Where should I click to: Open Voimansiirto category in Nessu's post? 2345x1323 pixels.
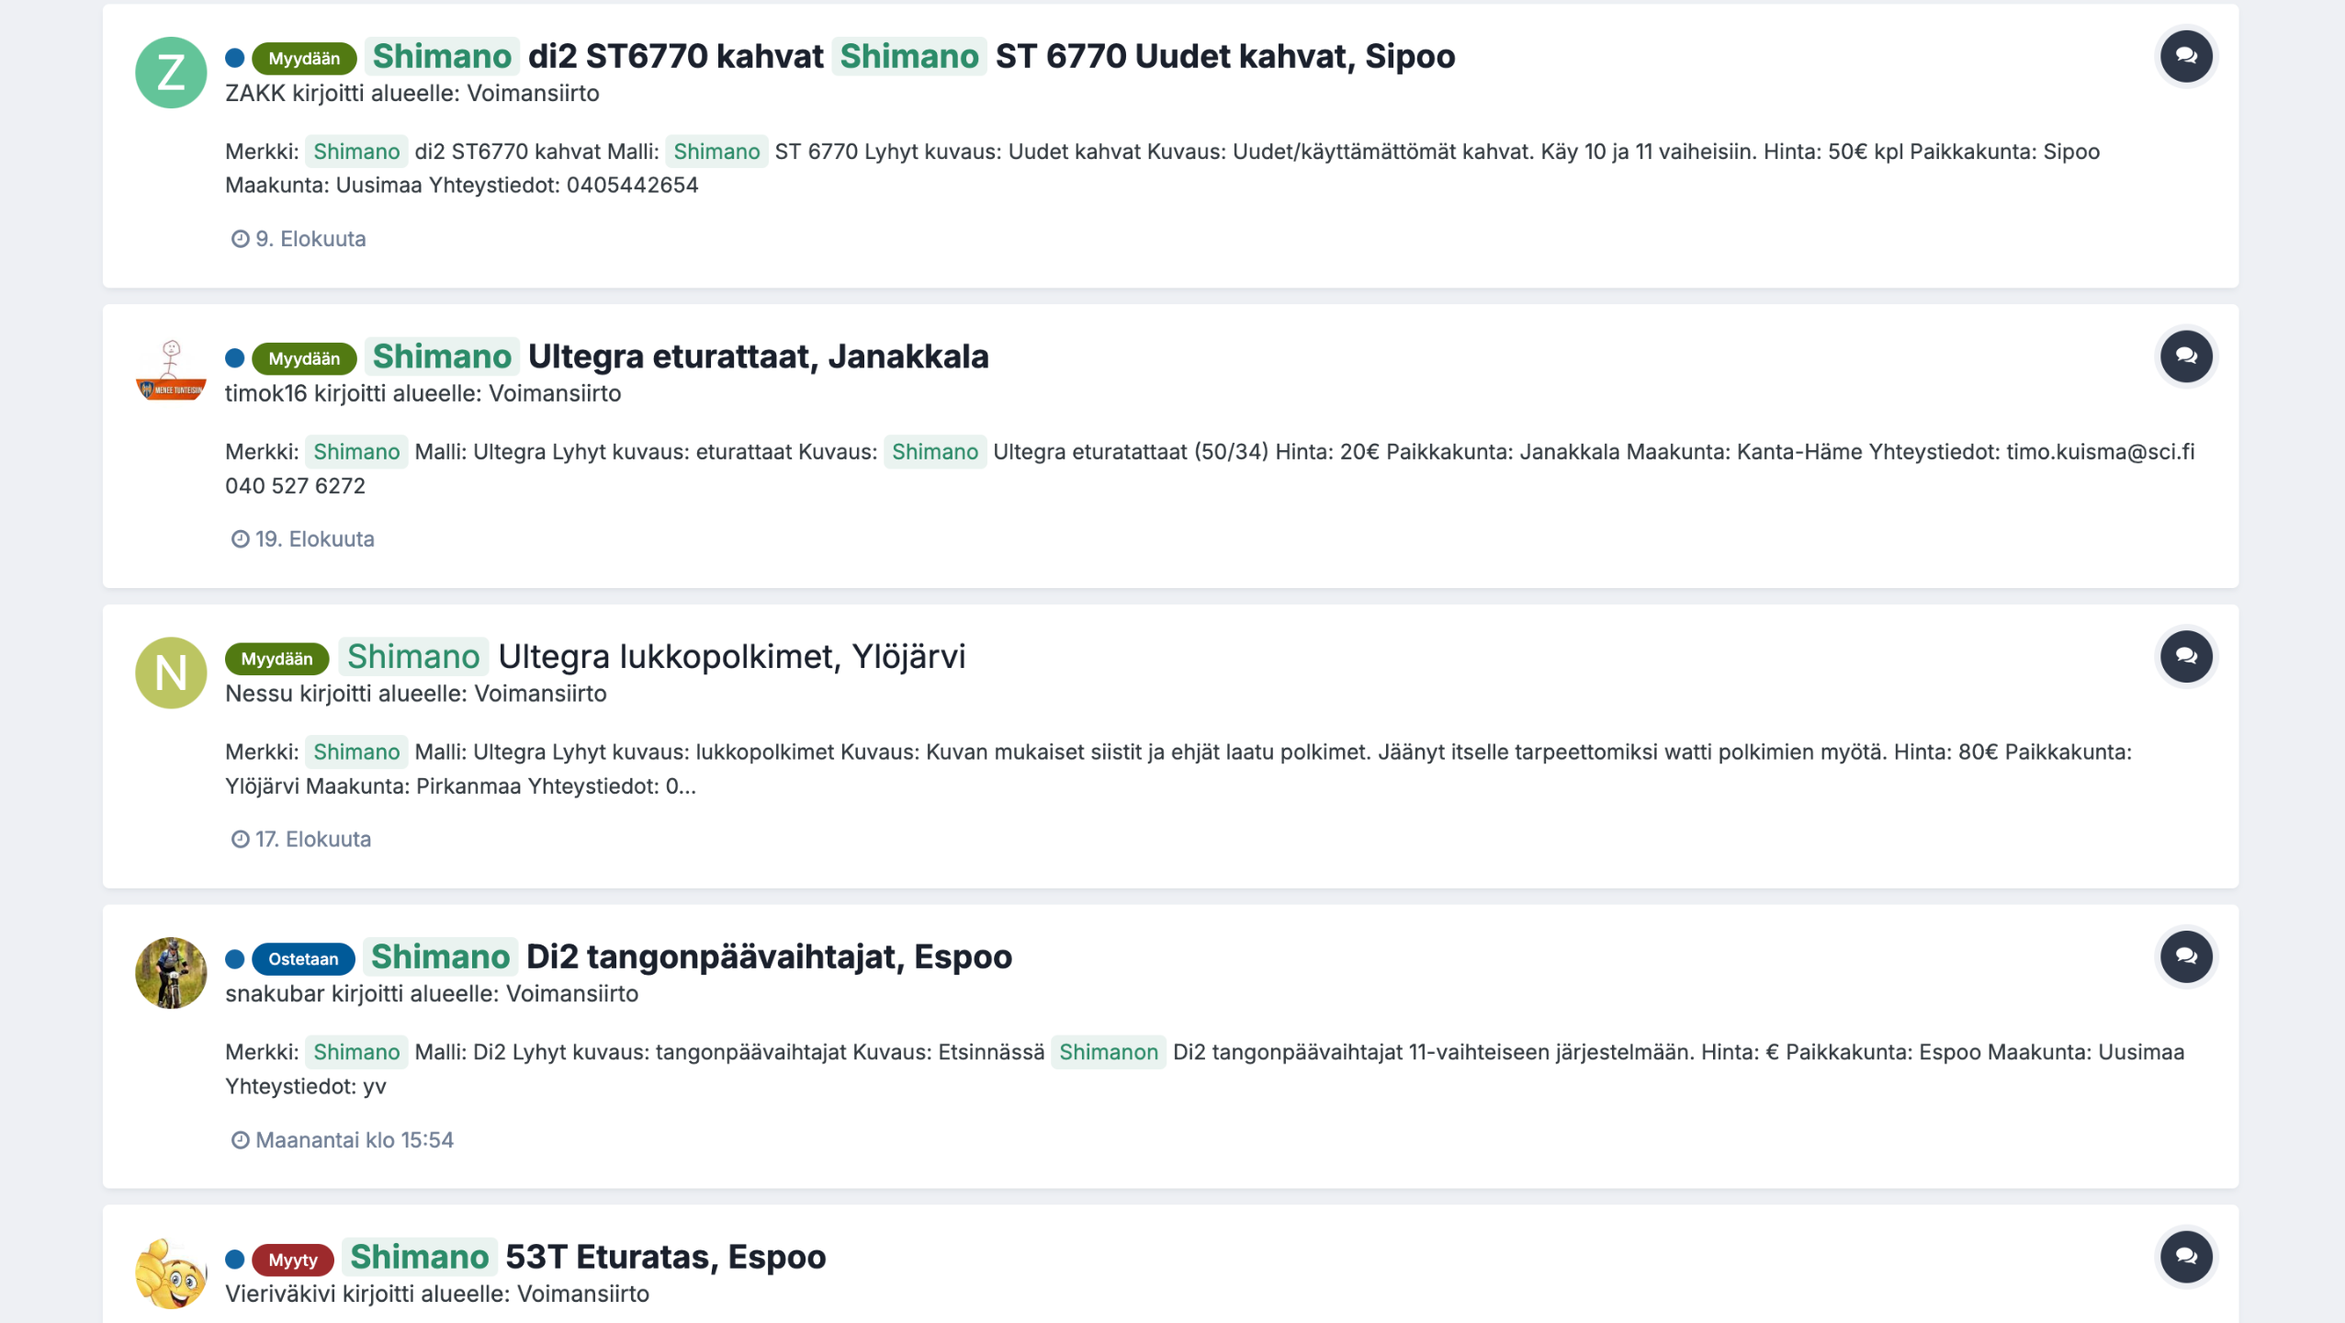tap(540, 694)
